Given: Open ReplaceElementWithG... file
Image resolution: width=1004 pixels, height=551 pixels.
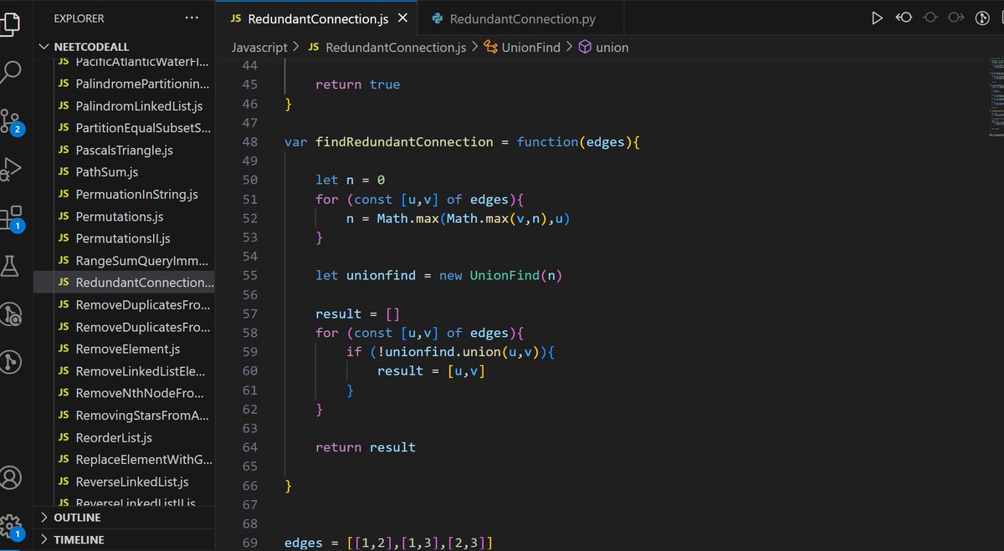Looking at the screenshot, I should (x=124, y=459).
